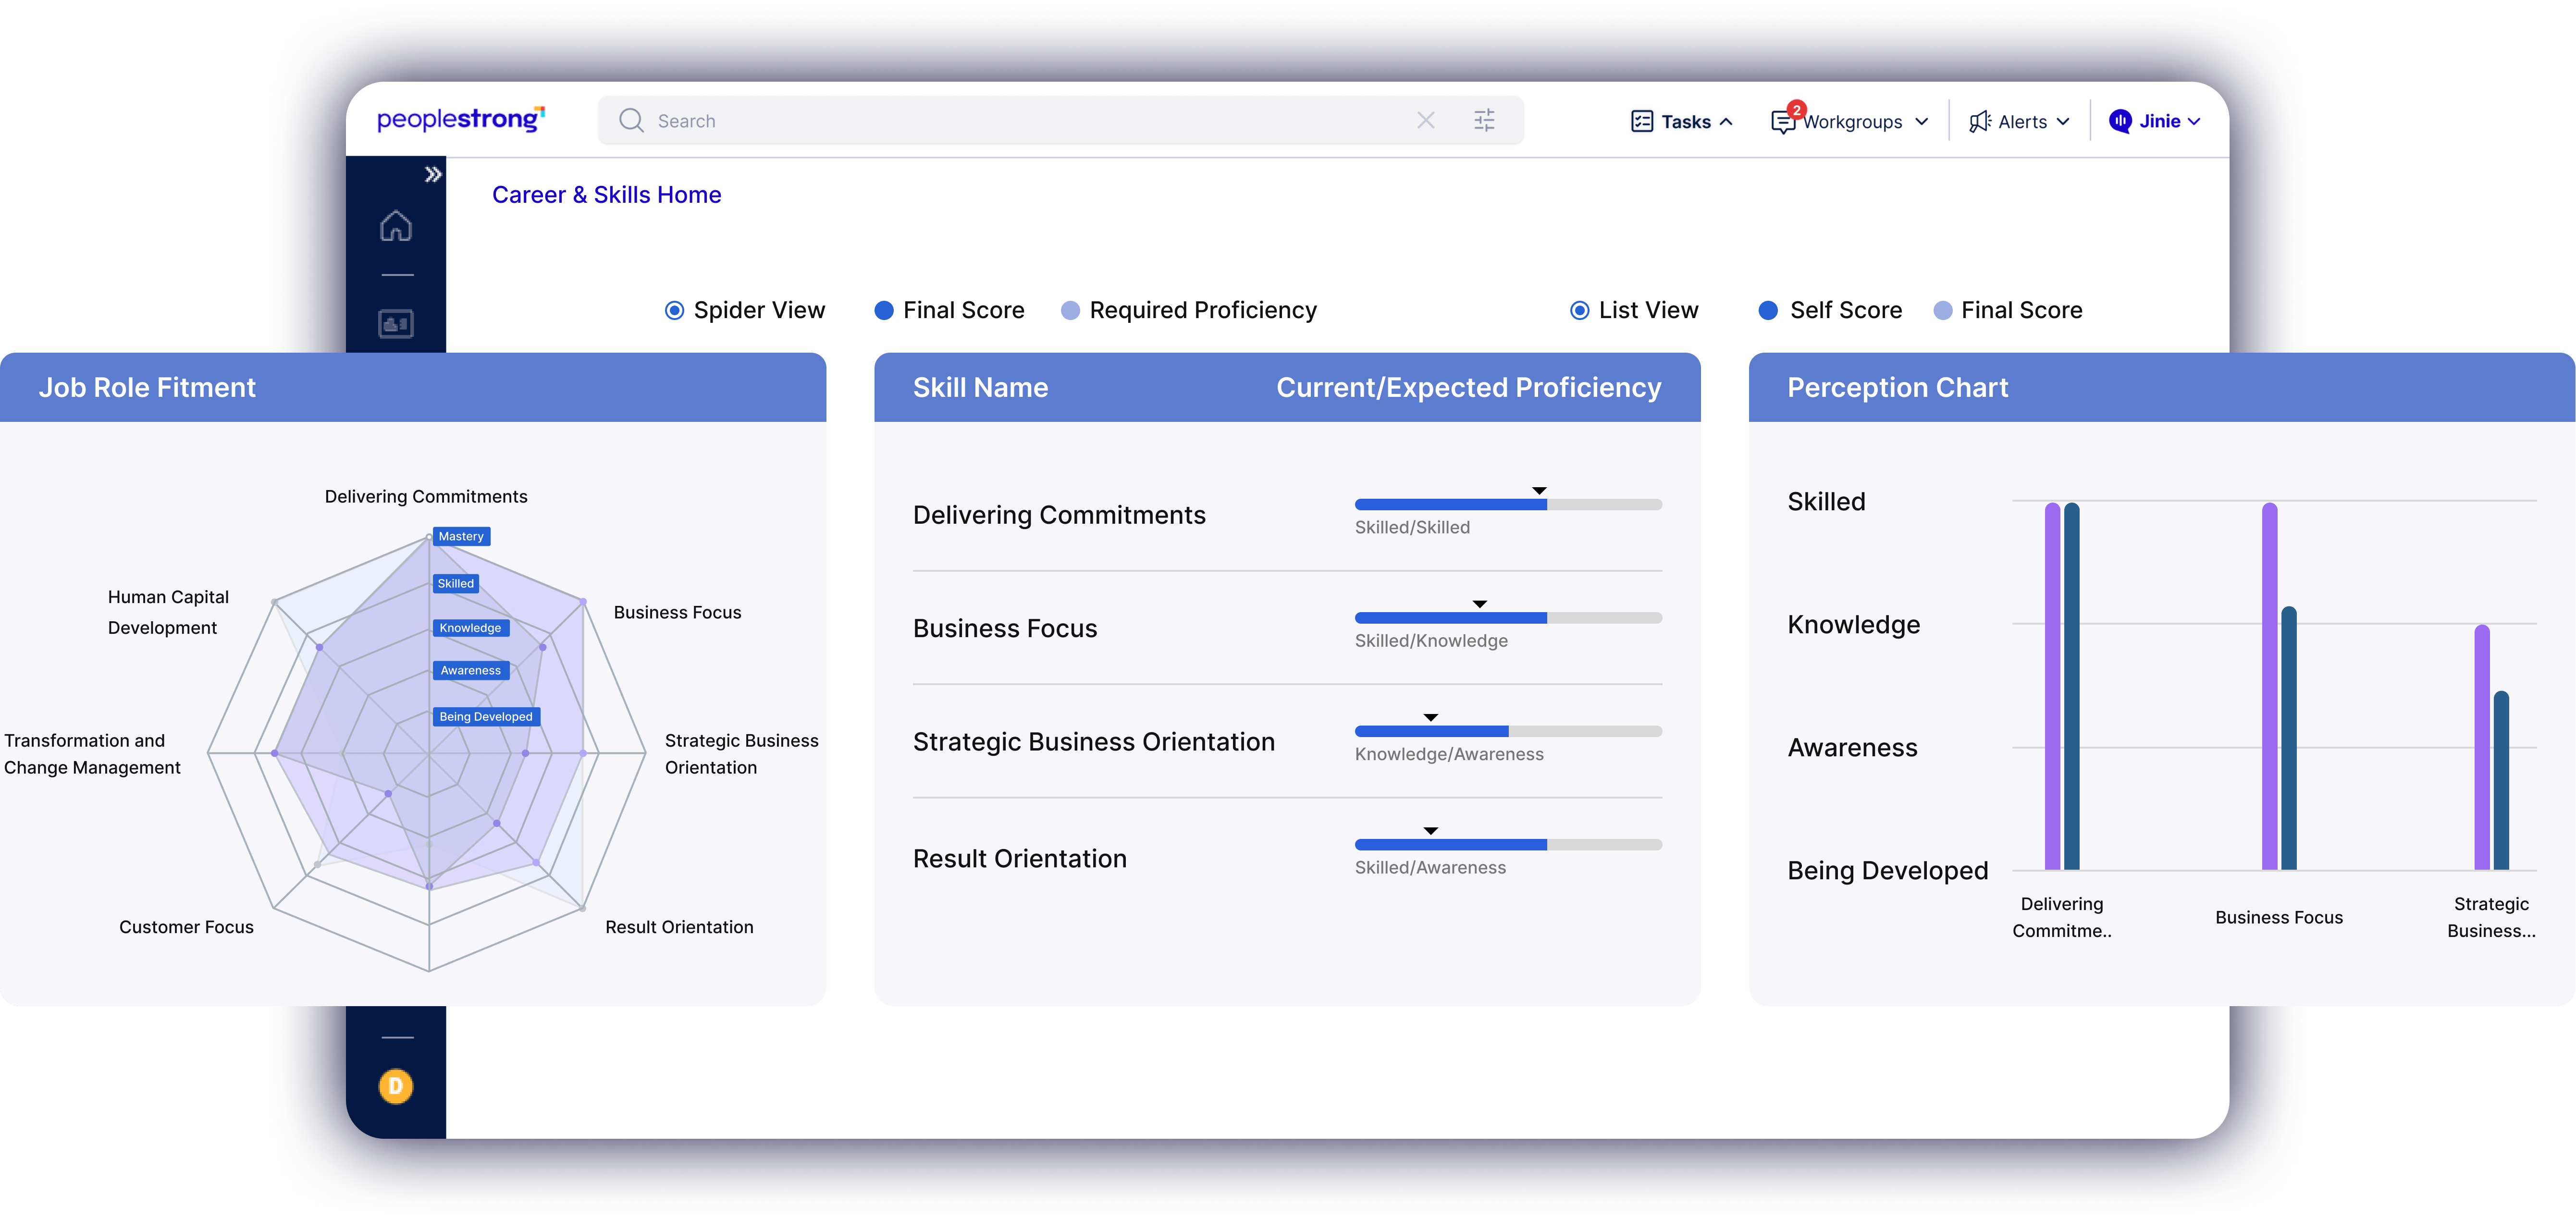Click the search magnifier icon
Screen dimensions: 2576x1219
pos(631,121)
